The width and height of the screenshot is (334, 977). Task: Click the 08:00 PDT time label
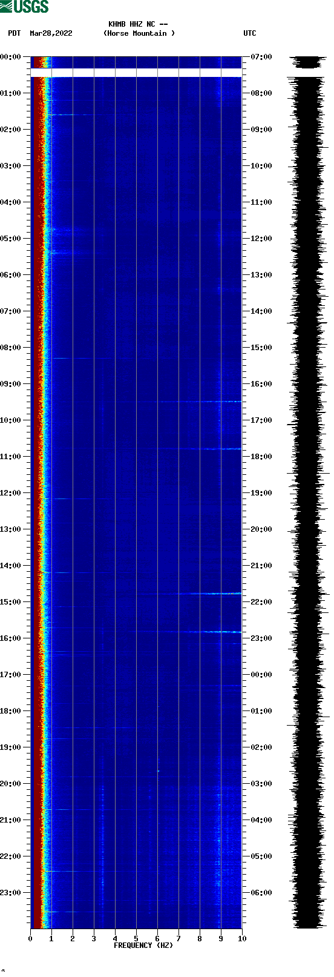click(x=11, y=348)
